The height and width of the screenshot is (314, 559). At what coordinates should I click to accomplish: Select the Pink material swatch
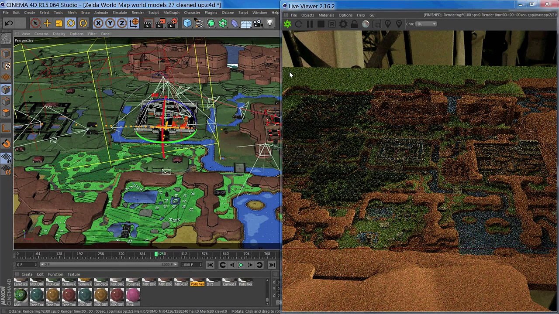coord(133,297)
